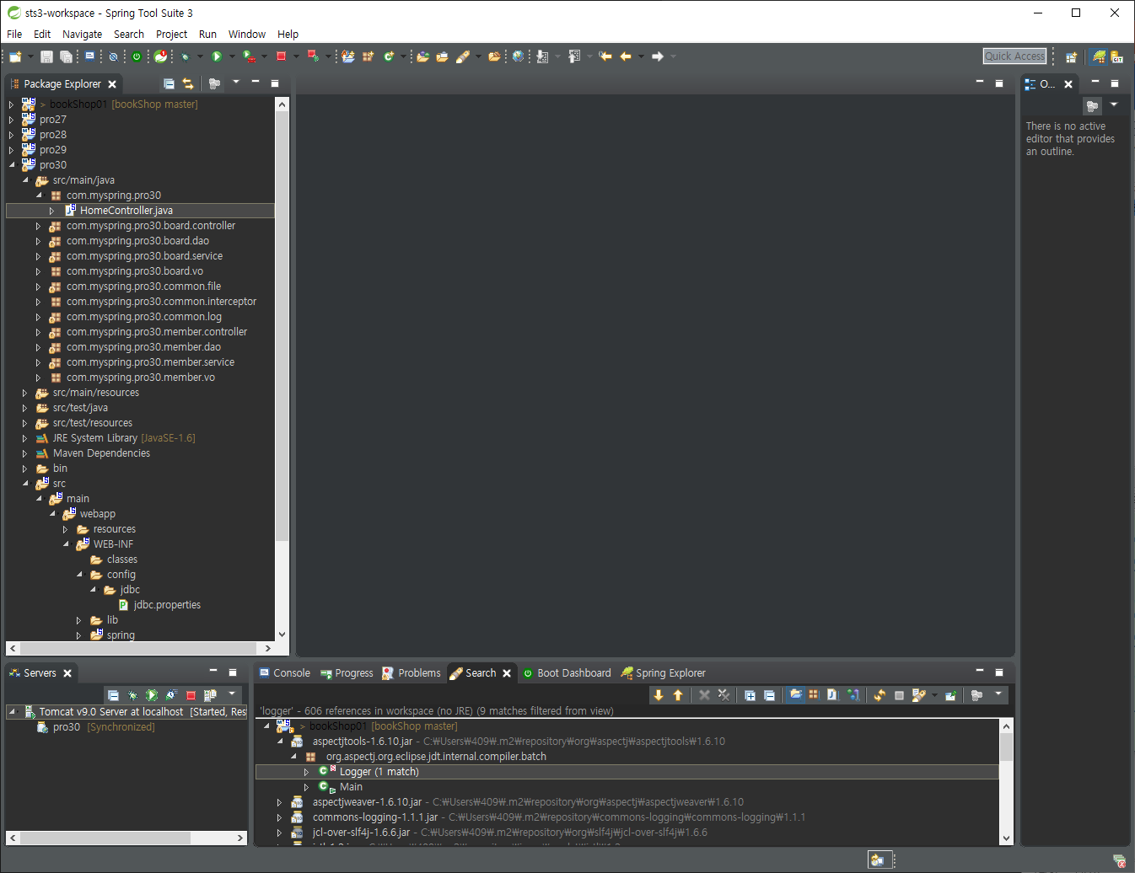This screenshot has height=873, width=1135.
Task: Open the web browser globe icon
Action: click(x=518, y=56)
